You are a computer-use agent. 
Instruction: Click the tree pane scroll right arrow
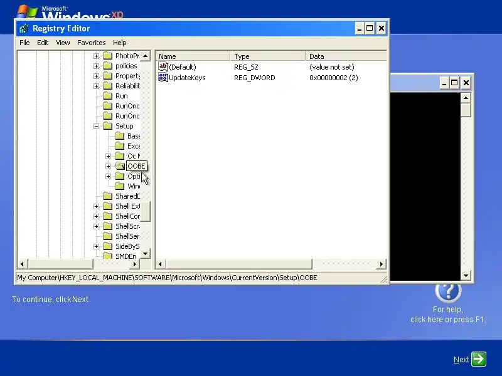pyautogui.click(x=135, y=264)
